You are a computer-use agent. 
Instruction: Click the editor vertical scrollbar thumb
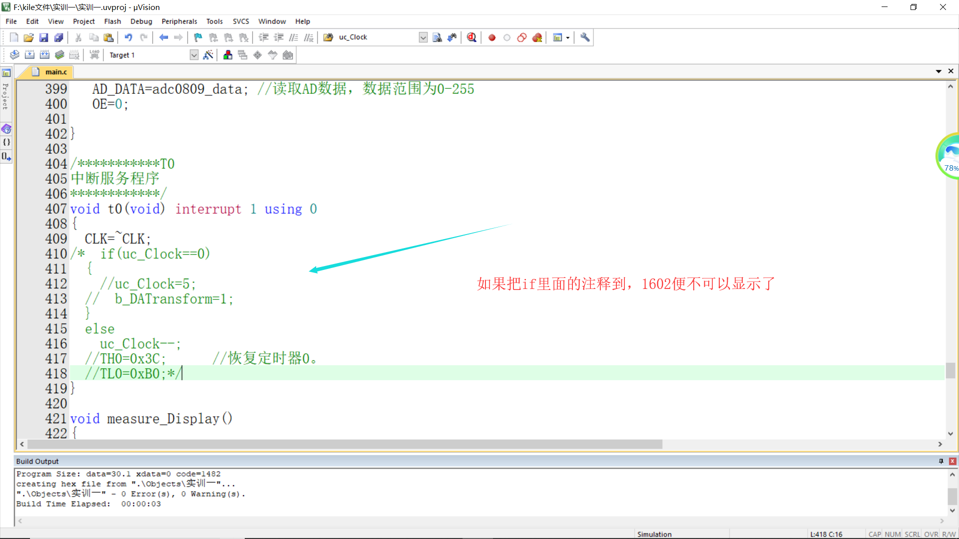pos(951,370)
